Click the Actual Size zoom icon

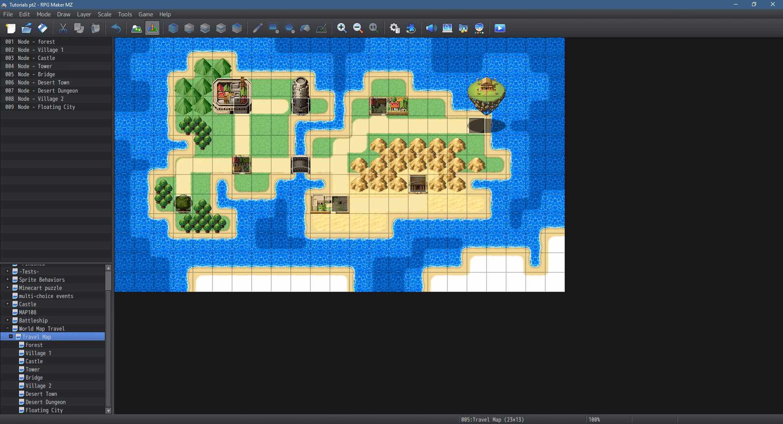click(x=374, y=28)
